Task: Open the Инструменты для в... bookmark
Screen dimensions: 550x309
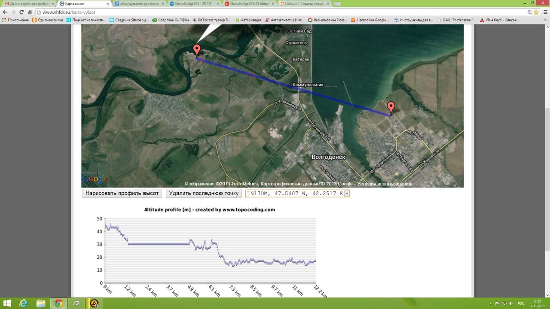Action: (413, 20)
